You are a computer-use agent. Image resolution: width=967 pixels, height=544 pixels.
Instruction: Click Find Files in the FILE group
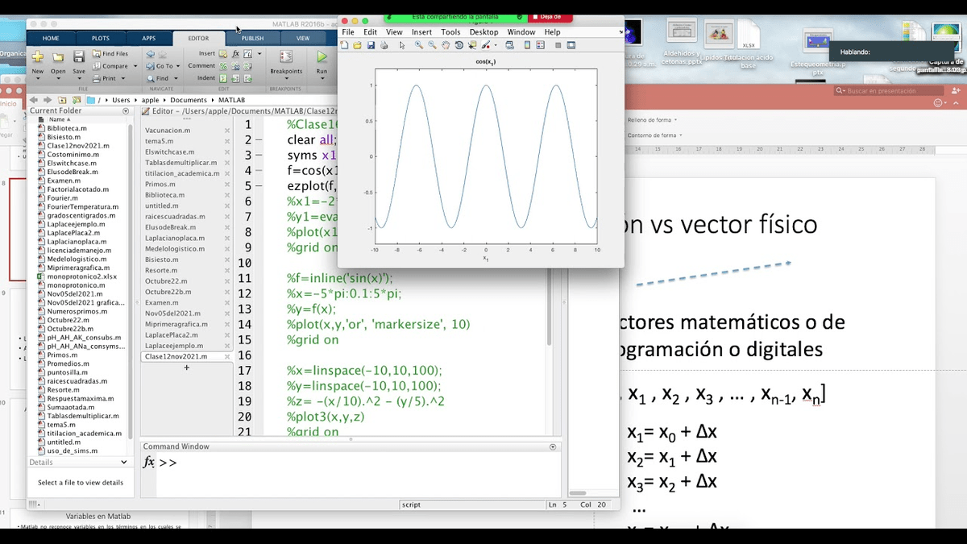pos(110,54)
